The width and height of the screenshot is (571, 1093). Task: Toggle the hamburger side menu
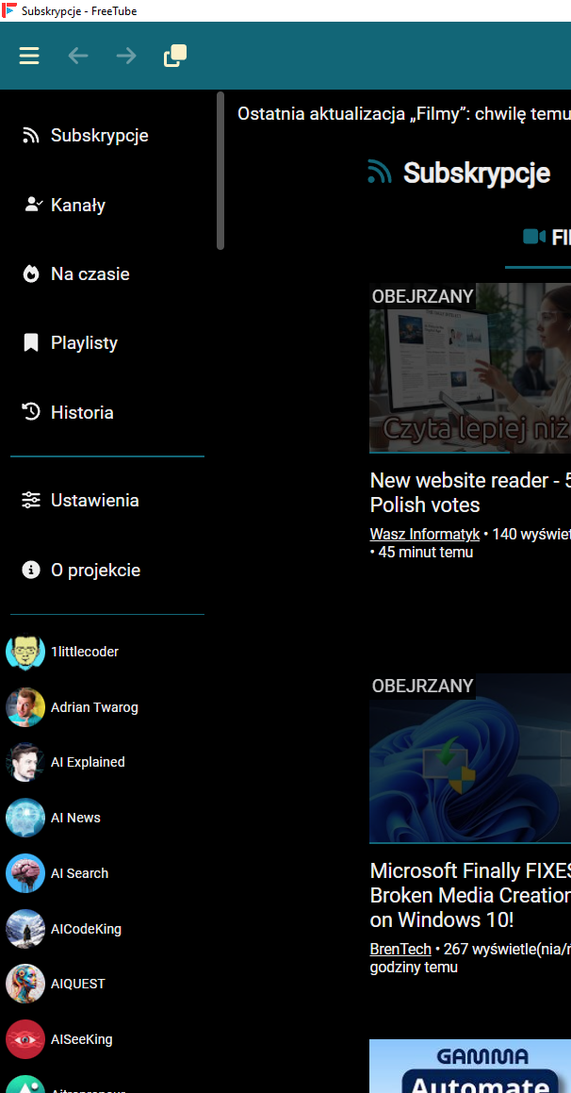pyautogui.click(x=29, y=56)
